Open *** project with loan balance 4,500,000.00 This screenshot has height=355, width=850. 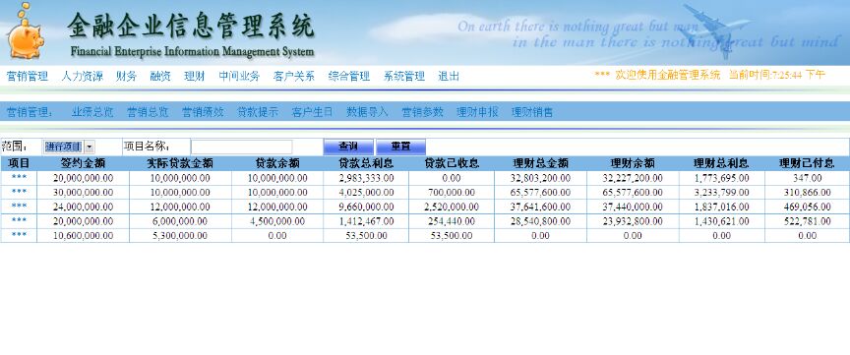pyautogui.click(x=19, y=221)
